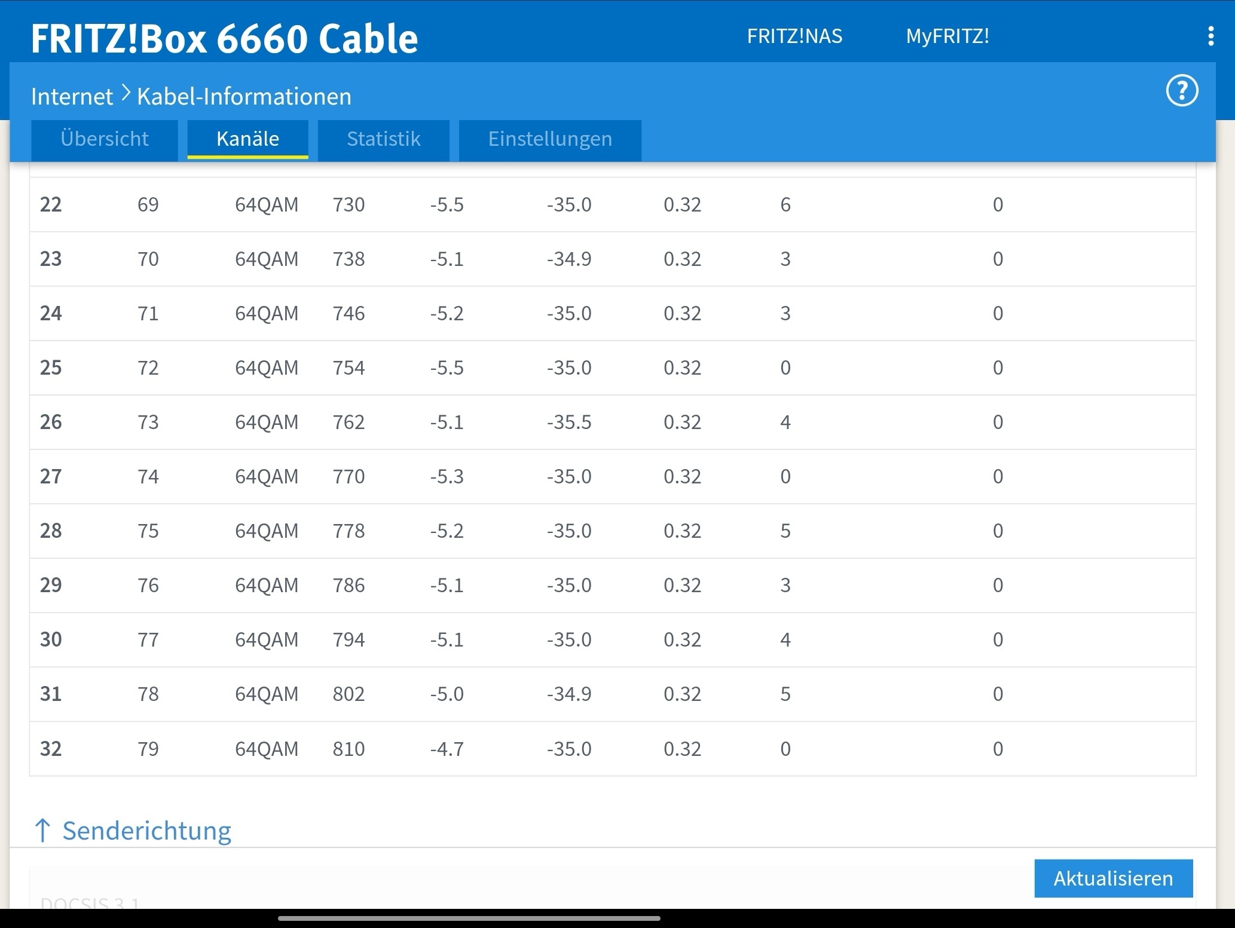Screen dimensions: 1235x928
Task: Click uncorrected errors 0 in row 29
Action: tap(998, 585)
